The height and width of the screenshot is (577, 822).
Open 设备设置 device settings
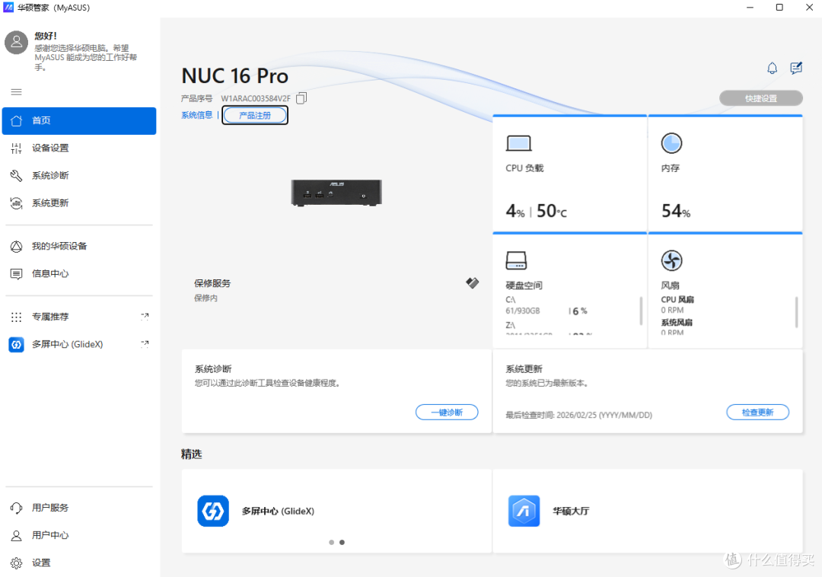(x=79, y=148)
